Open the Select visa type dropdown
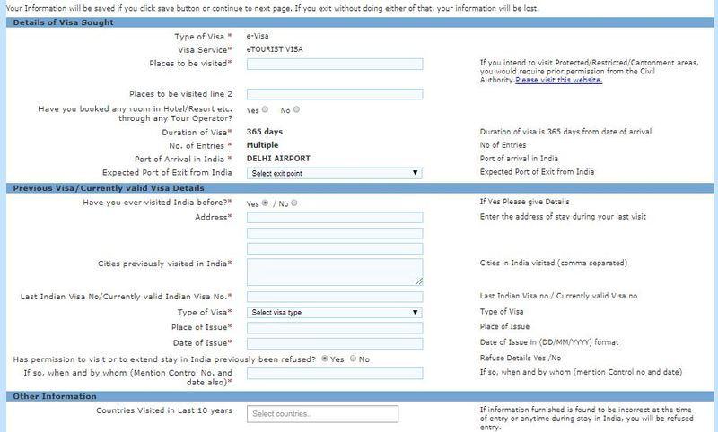Screen dimensions: 718x432 pos(334,312)
